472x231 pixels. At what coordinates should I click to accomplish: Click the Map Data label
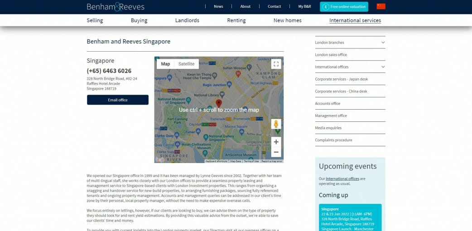pos(236,161)
